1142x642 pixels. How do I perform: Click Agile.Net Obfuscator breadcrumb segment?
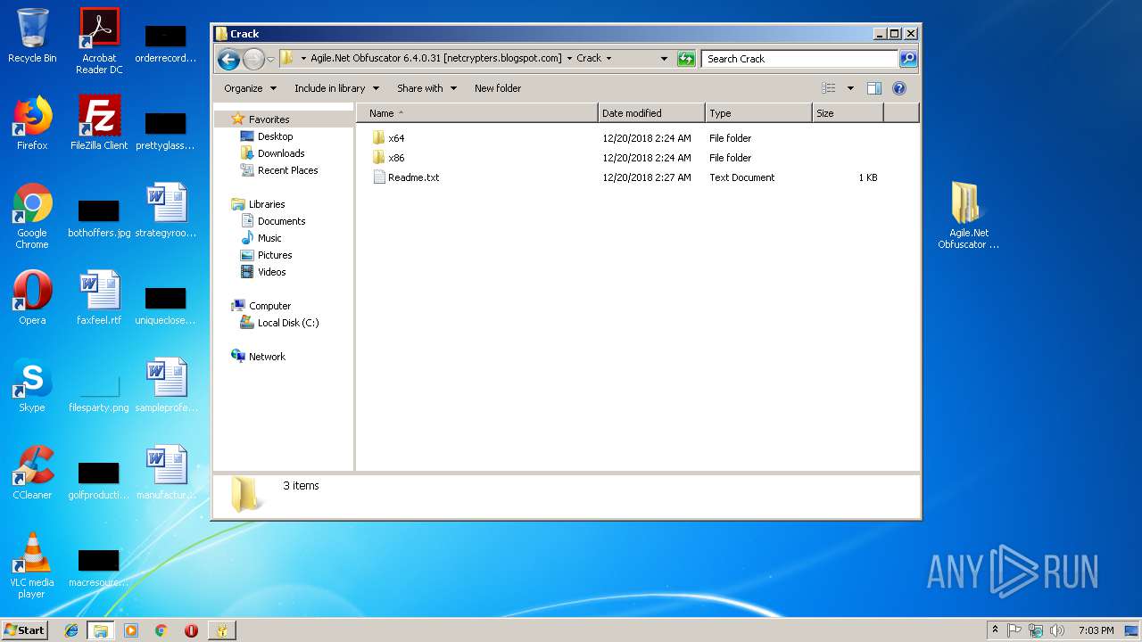click(x=436, y=59)
